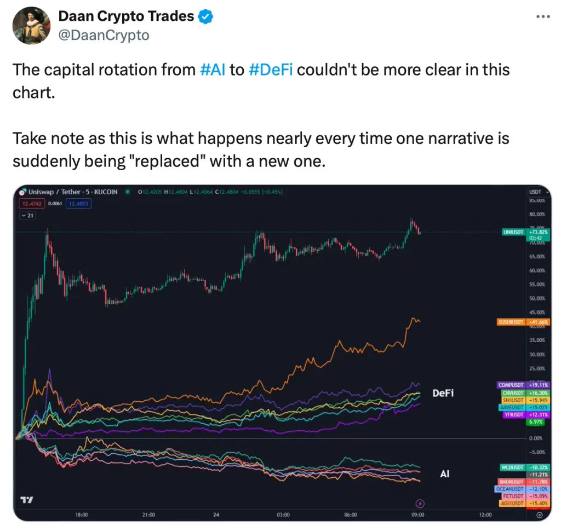561x526 pixels.
Task: Open the #DeFi hashtag link
Action: pos(271,70)
